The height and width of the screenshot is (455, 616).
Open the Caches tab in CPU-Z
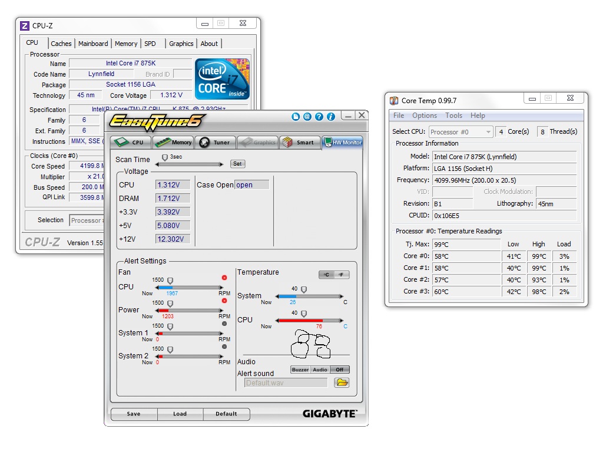tap(61, 44)
